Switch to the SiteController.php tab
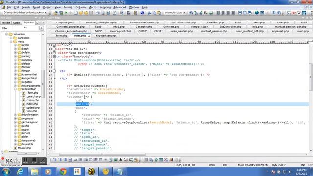This screenshot has width=313, height=176. 230,27
